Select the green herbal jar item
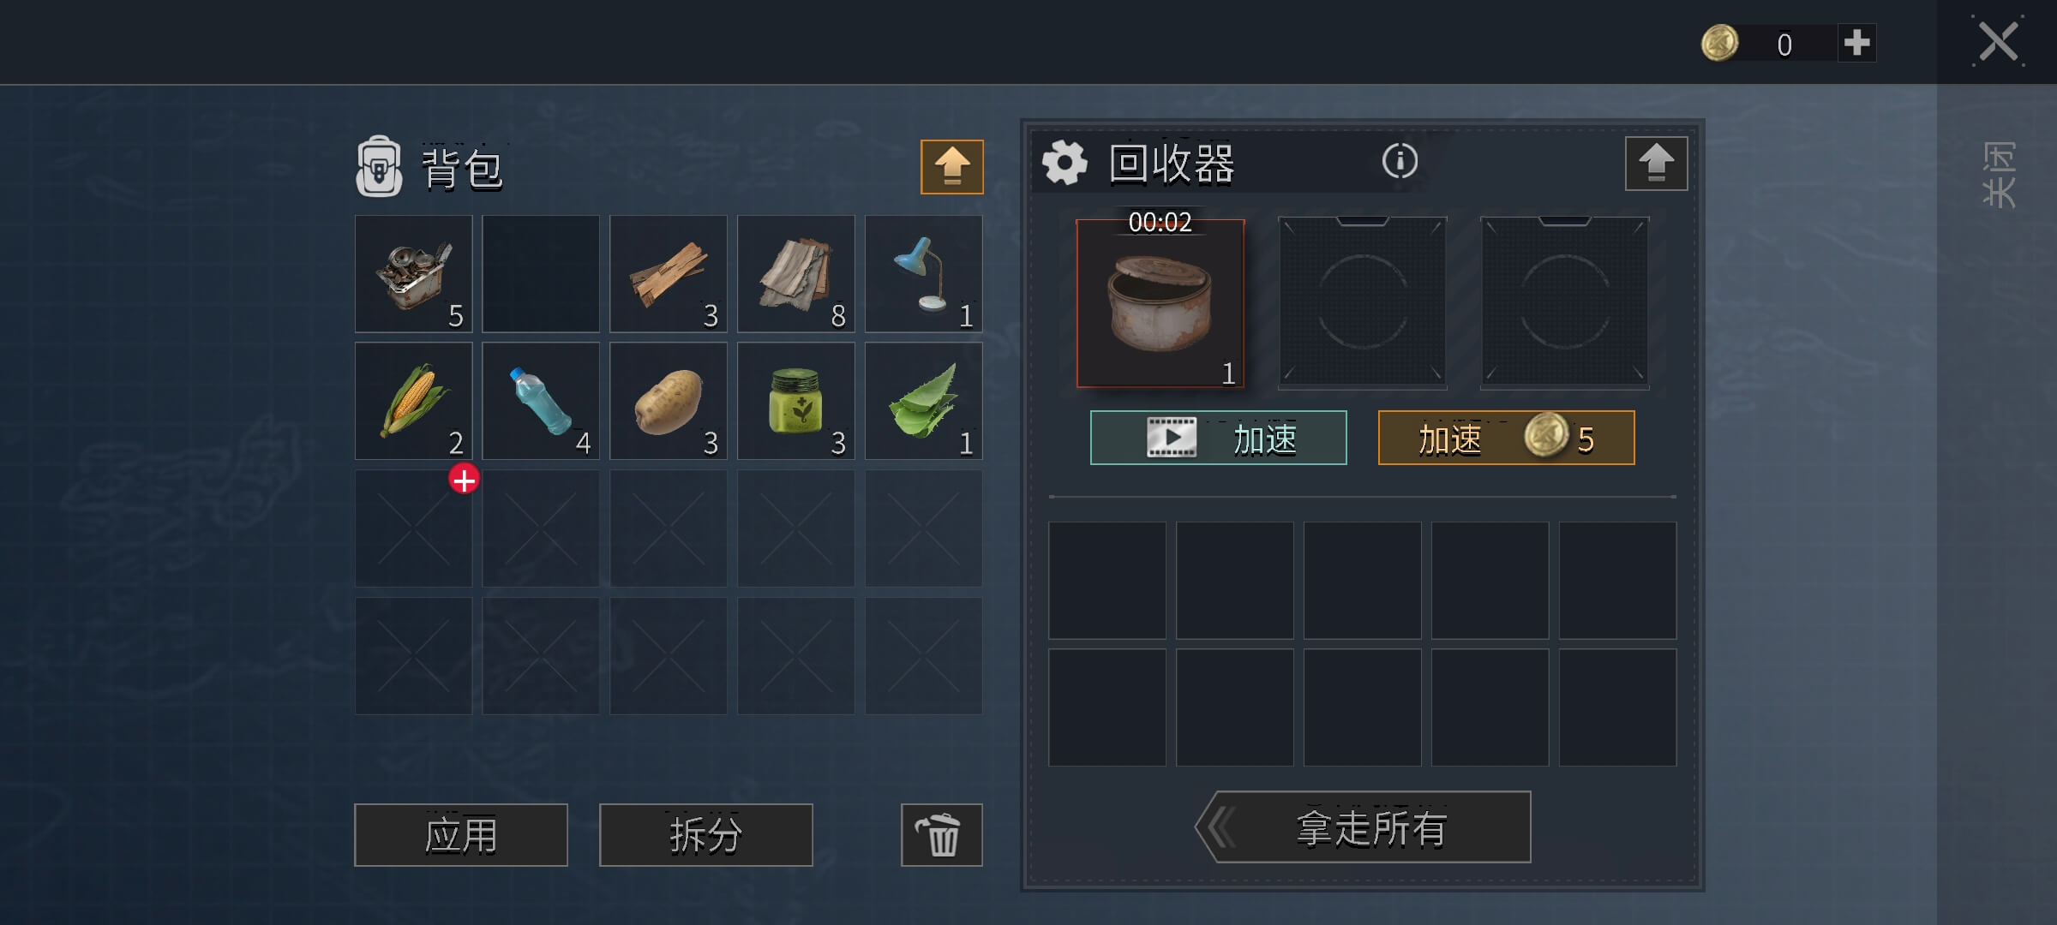Screen dimensions: 2057x925 [x=796, y=401]
